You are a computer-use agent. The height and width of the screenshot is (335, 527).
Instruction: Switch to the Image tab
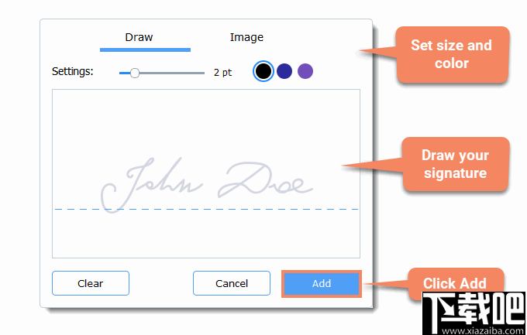pyautogui.click(x=246, y=37)
